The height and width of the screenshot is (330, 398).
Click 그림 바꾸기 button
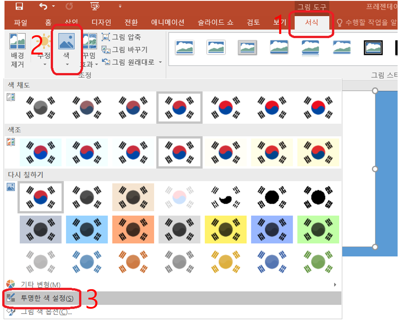pyautogui.click(x=125, y=50)
